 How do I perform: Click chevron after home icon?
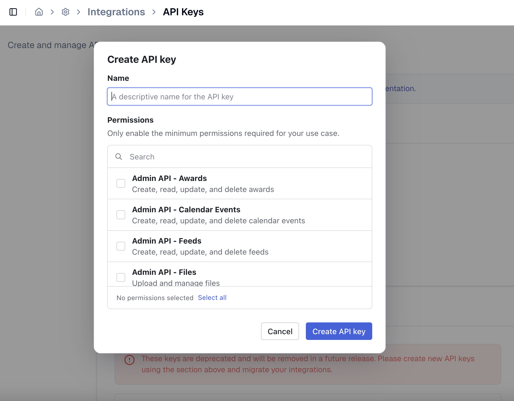(x=52, y=12)
